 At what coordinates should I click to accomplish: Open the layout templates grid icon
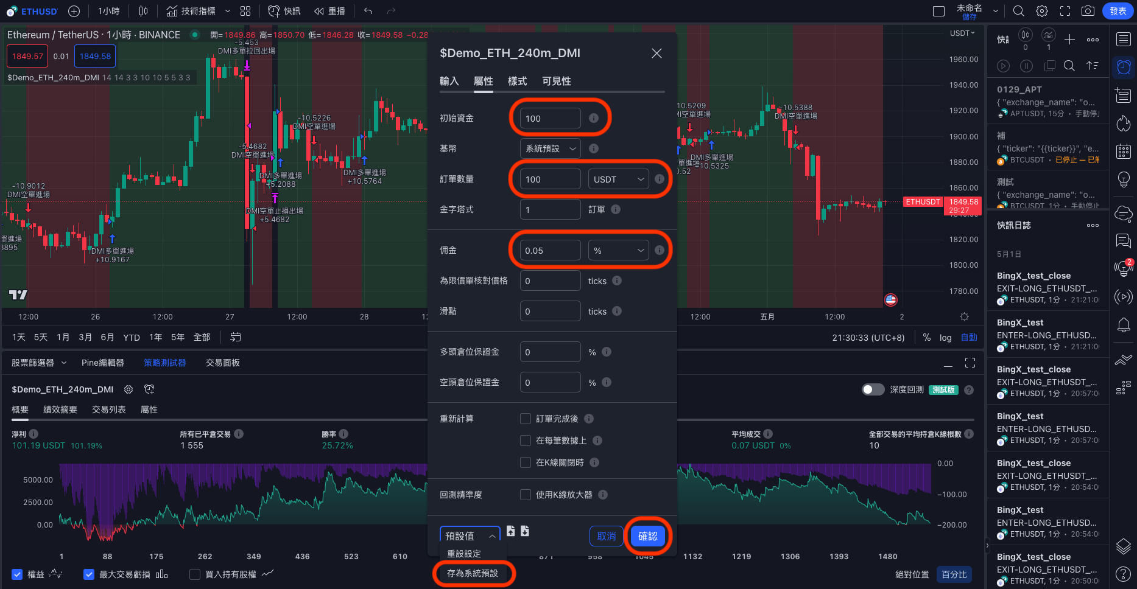tap(245, 11)
